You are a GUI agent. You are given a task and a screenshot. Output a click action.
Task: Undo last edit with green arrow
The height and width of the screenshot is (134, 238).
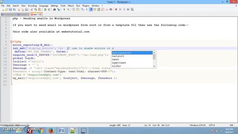(x=45, y=10)
